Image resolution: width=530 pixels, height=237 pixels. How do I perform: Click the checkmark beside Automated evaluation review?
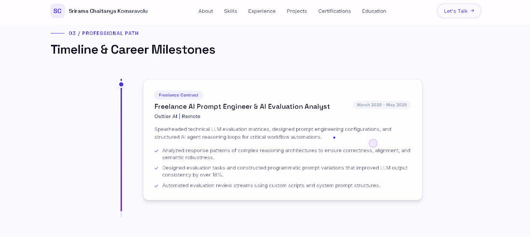(x=156, y=185)
